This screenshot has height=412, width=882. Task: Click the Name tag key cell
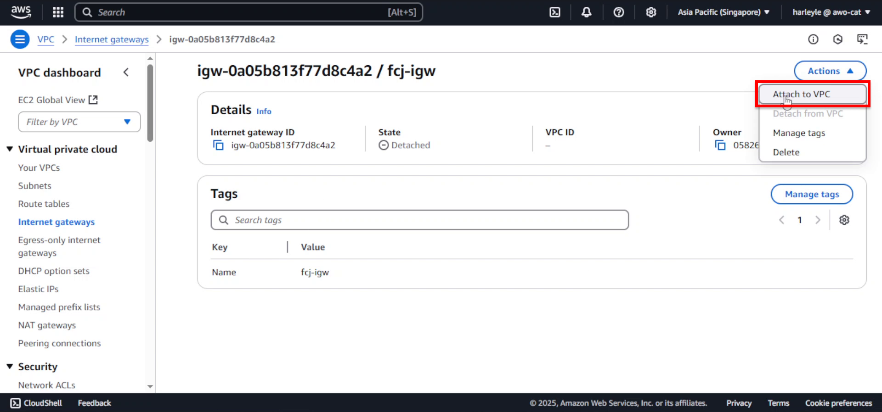[224, 273]
